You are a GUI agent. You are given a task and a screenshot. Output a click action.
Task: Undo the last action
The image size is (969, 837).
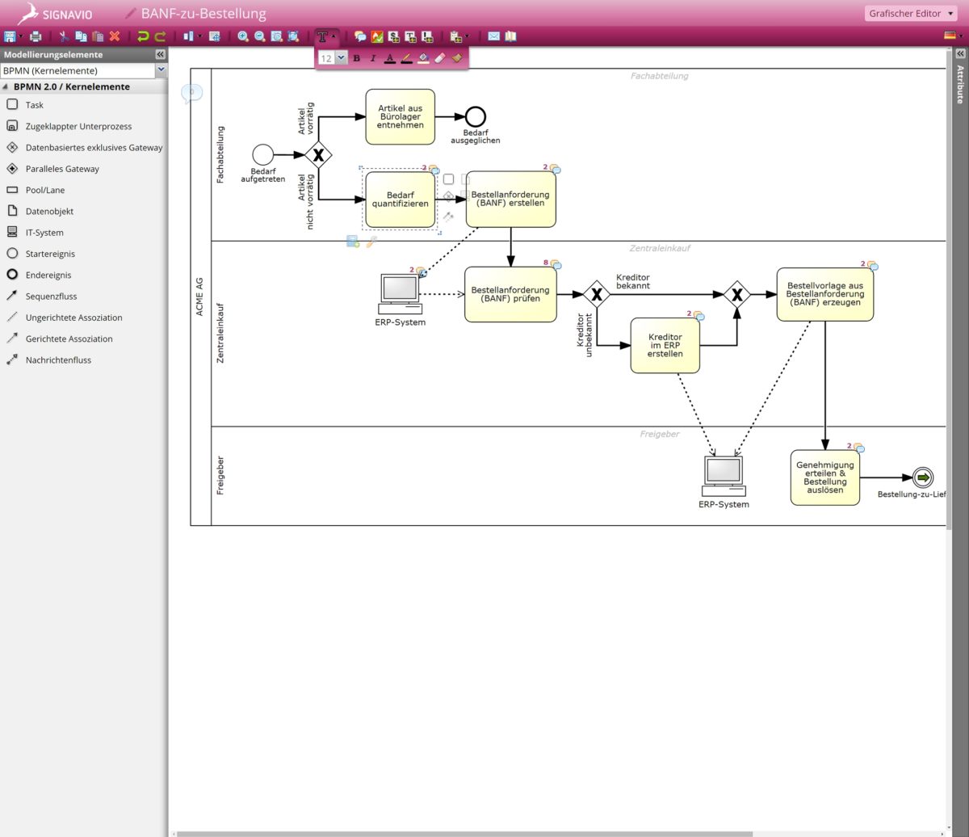(x=143, y=36)
